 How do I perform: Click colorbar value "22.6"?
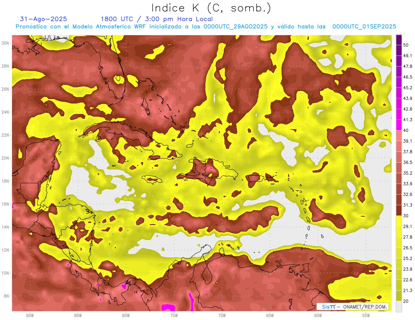(x=408, y=280)
